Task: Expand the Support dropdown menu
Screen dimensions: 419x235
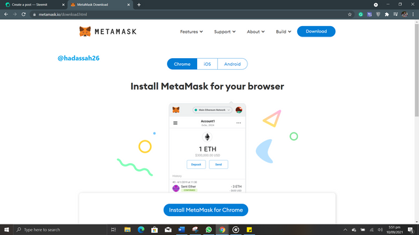Action: coord(225,32)
